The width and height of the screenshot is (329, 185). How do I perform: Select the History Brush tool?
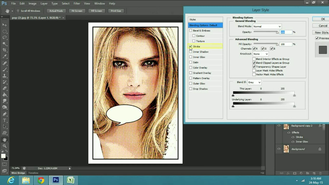[5, 82]
